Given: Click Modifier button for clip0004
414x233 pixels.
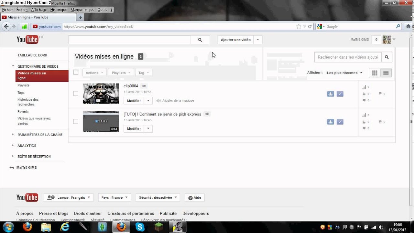Looking at the screenshot, I should tap(134, 101).
